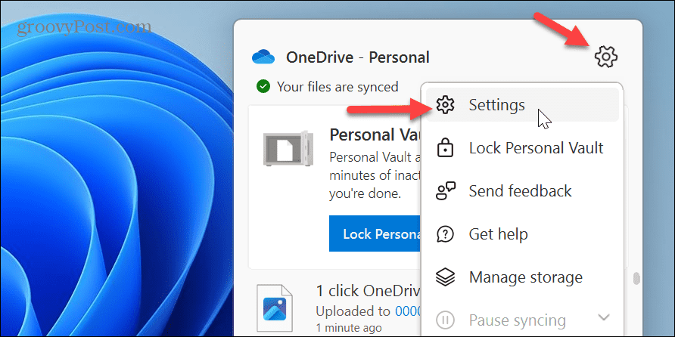Expand the Pause syncing chevron
Image resolution: width=675 pixels, height=337 pixels.
click(605, 317)
